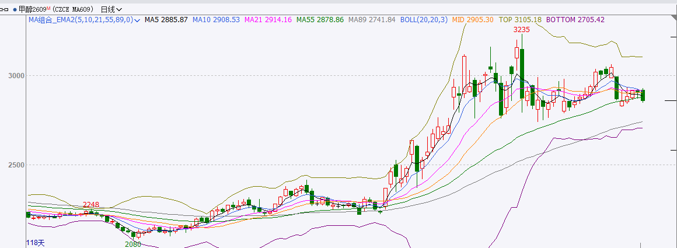This screenshot has width=677, height=248.
Task: Click the red M superscript marker
Action: point(48,8)
